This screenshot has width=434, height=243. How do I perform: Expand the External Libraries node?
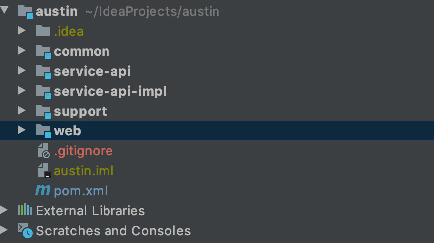click(x=4, y=210)
